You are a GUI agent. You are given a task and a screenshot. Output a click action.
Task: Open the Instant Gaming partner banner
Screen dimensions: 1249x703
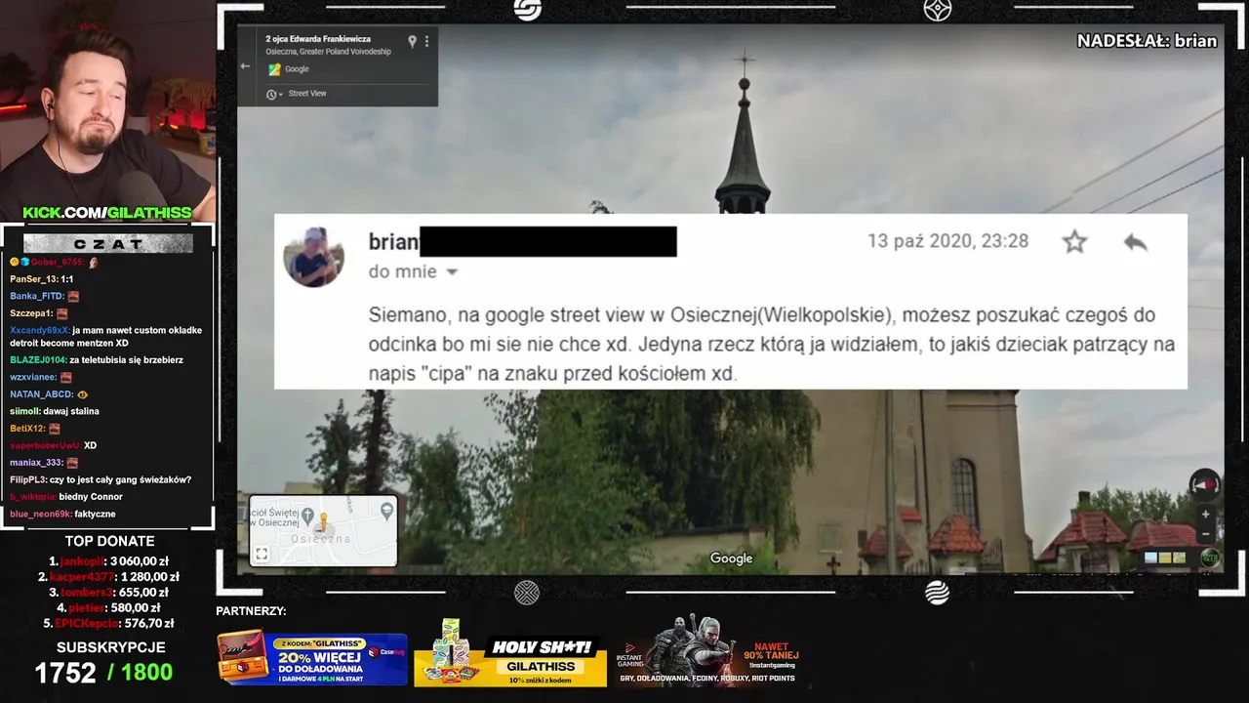(707, 650)
